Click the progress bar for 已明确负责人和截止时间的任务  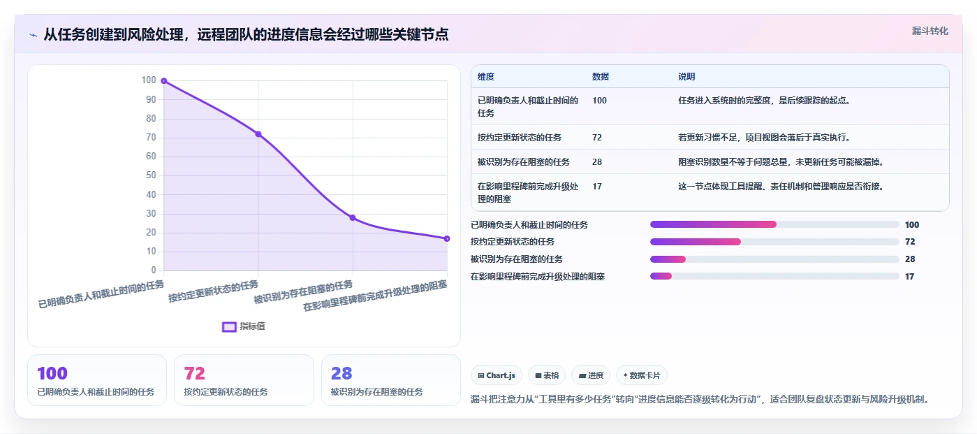(774, 224)
